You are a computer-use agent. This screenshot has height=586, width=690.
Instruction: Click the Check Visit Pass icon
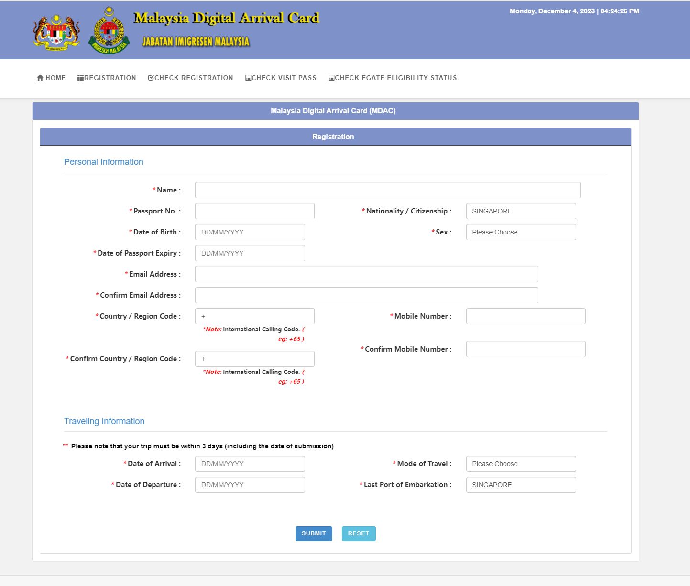click(248, 78)
